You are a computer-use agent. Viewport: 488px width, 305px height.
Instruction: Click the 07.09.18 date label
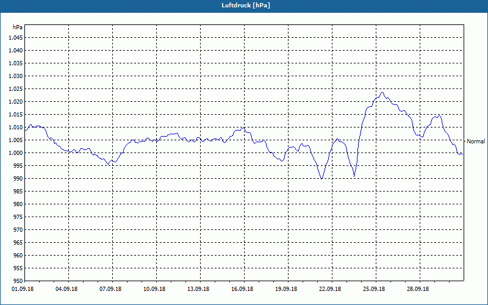pyautogui.click(x=110, y=289)
